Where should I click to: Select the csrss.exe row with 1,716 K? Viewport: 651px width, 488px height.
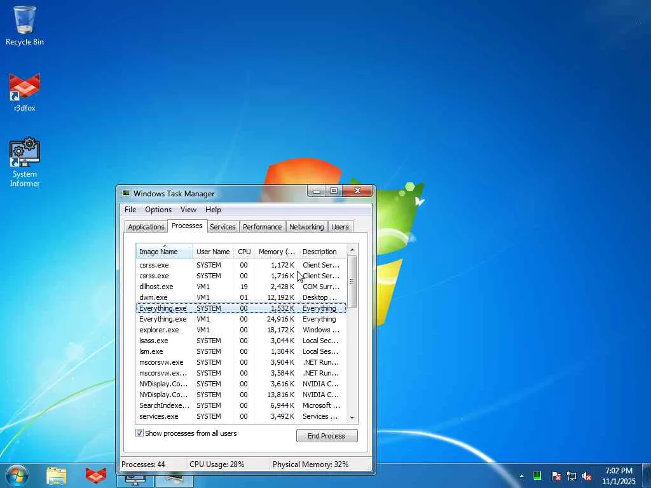tap(241, 276)
